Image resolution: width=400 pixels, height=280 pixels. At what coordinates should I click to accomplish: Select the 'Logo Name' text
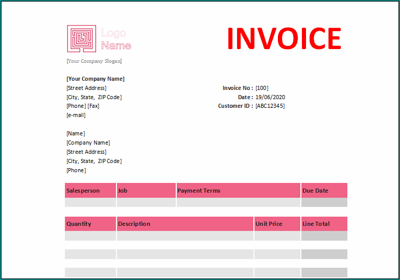tap(116, 39)
